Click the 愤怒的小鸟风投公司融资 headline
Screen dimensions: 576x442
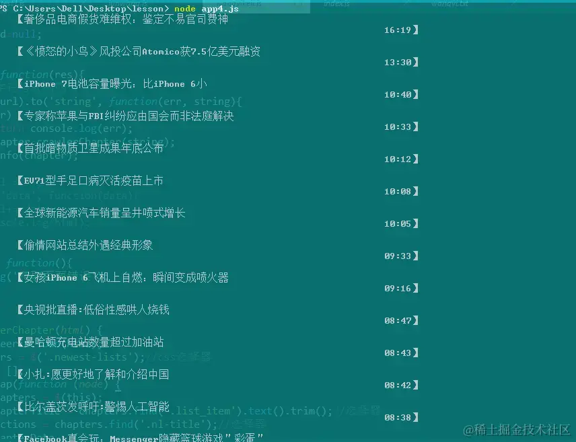coord(135,51)
